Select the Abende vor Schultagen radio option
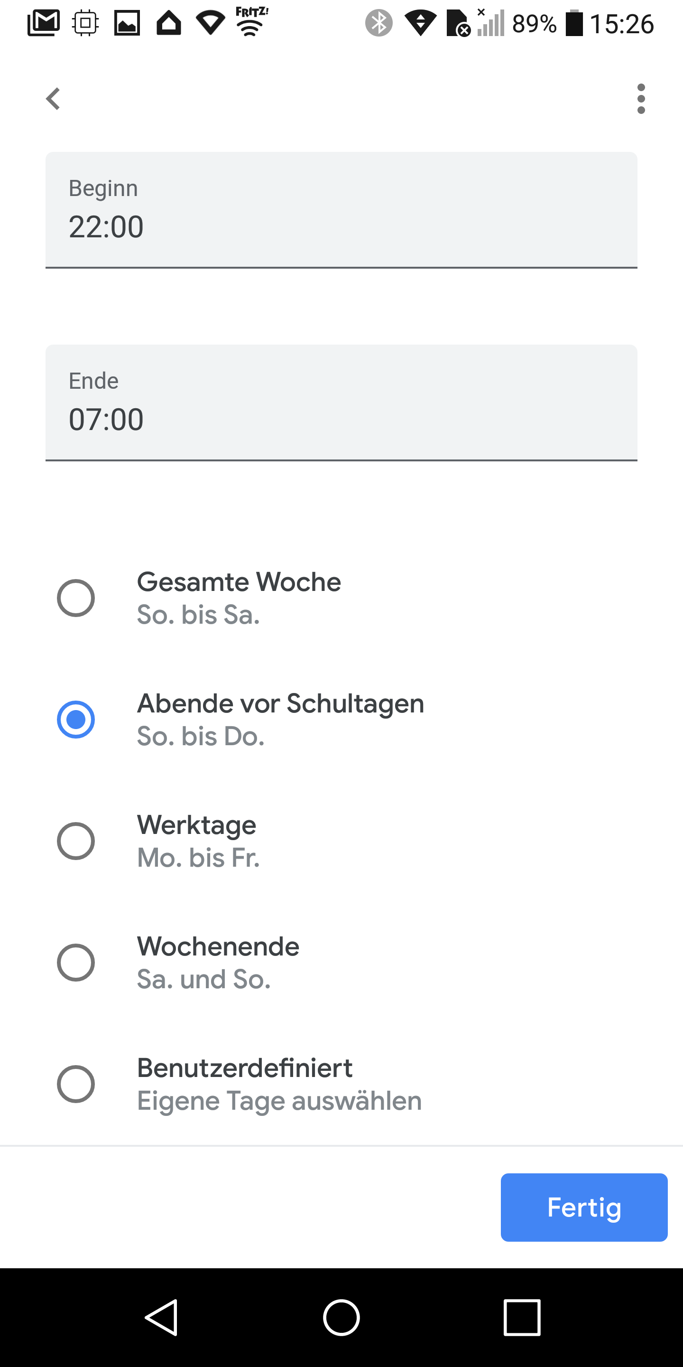This screenshot has width=683, height=1367. pos(76,720)
